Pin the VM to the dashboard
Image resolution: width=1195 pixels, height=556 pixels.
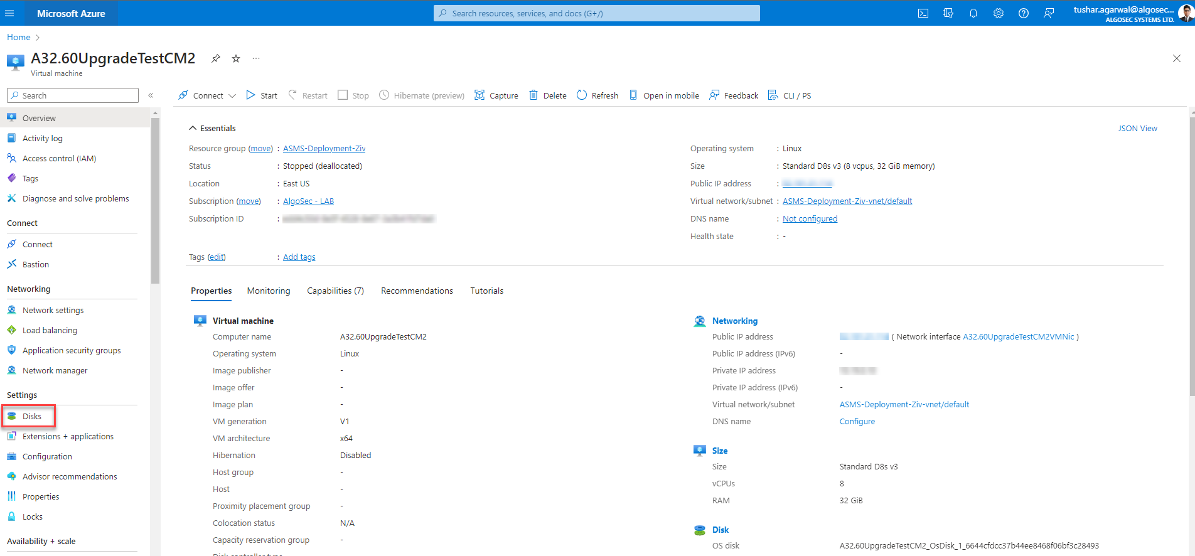216,58
